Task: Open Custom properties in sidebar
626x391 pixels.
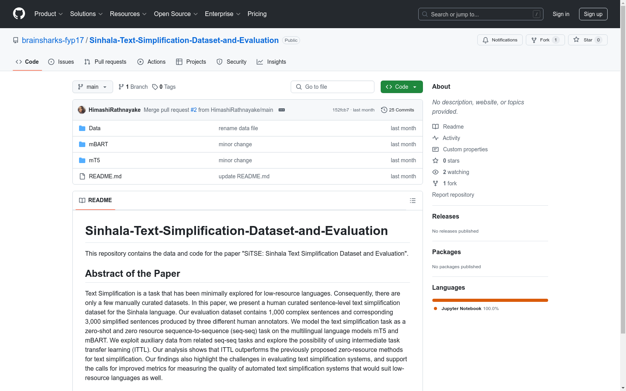Action: pyautogui.click(x=460, y=149)
